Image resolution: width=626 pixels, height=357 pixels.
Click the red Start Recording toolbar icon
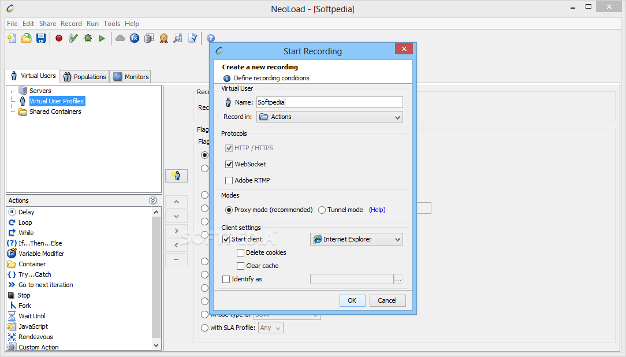point(59,38)
